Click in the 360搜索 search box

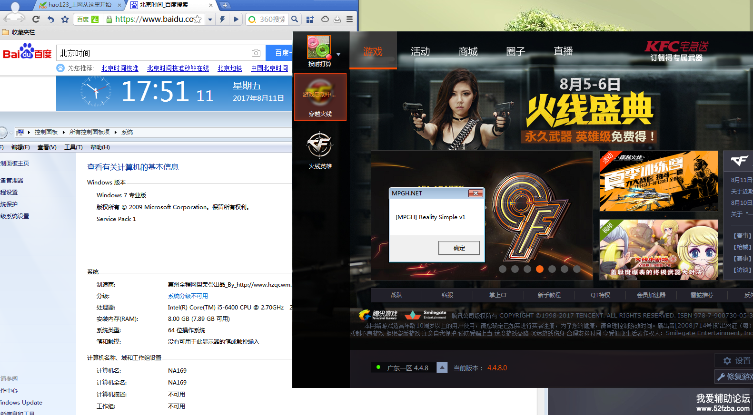(272, 19)
